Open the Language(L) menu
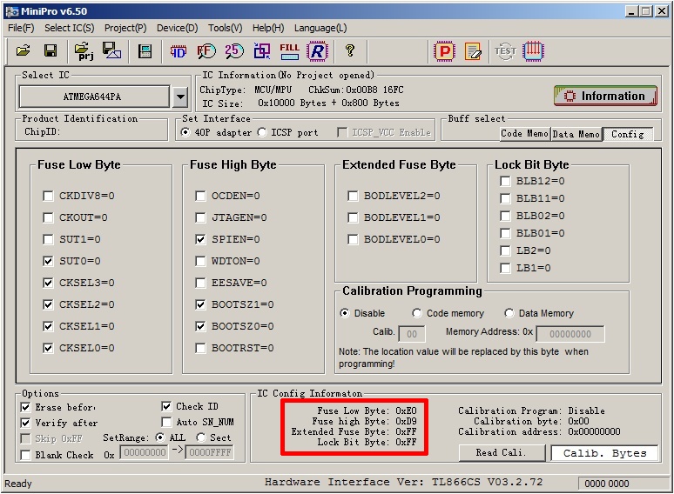 (x=320, y=29)
